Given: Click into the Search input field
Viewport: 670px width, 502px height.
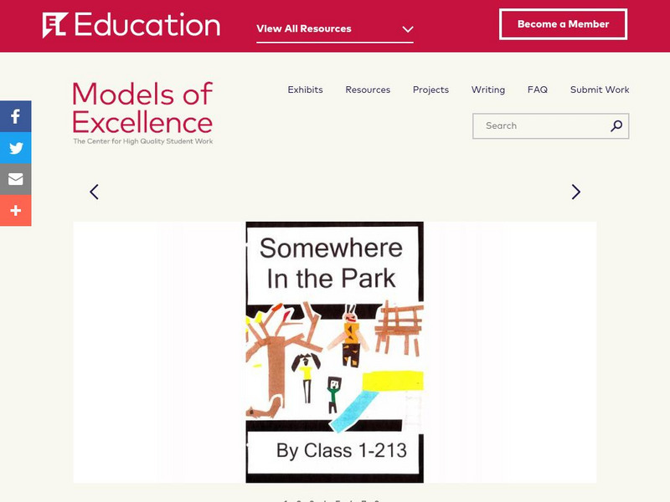Looking at the screenshot, I should (x=540, y=126).
